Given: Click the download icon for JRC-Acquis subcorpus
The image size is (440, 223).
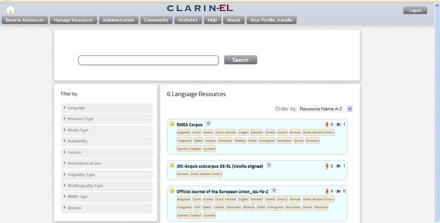Looking at the screenshot, I should pyautogui.click(x=327, y=166).
